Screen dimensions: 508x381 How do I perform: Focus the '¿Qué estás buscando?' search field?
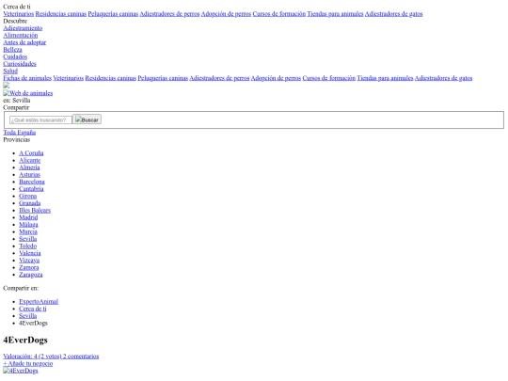pyautogui.click(x=40, y=120)
